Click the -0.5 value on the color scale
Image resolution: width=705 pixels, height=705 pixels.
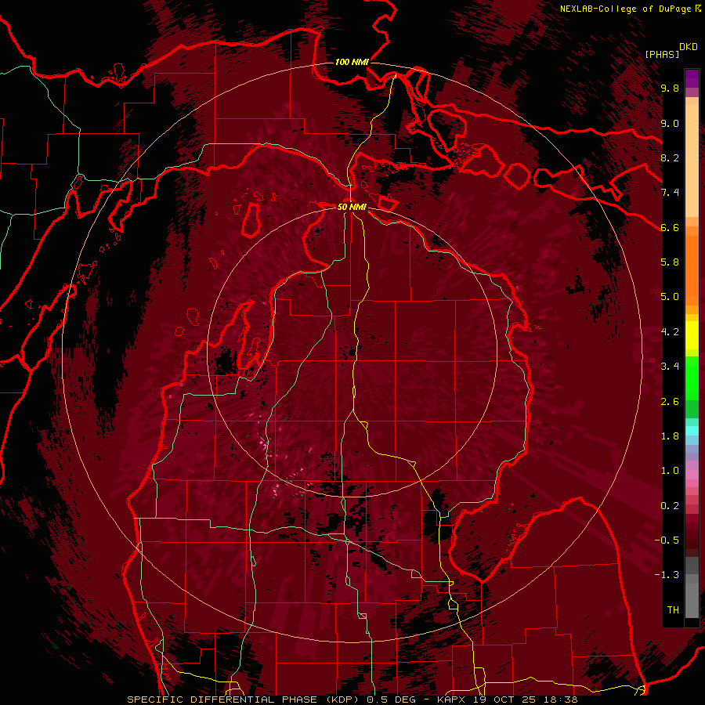pyautogui.click(x=667, y=540)
